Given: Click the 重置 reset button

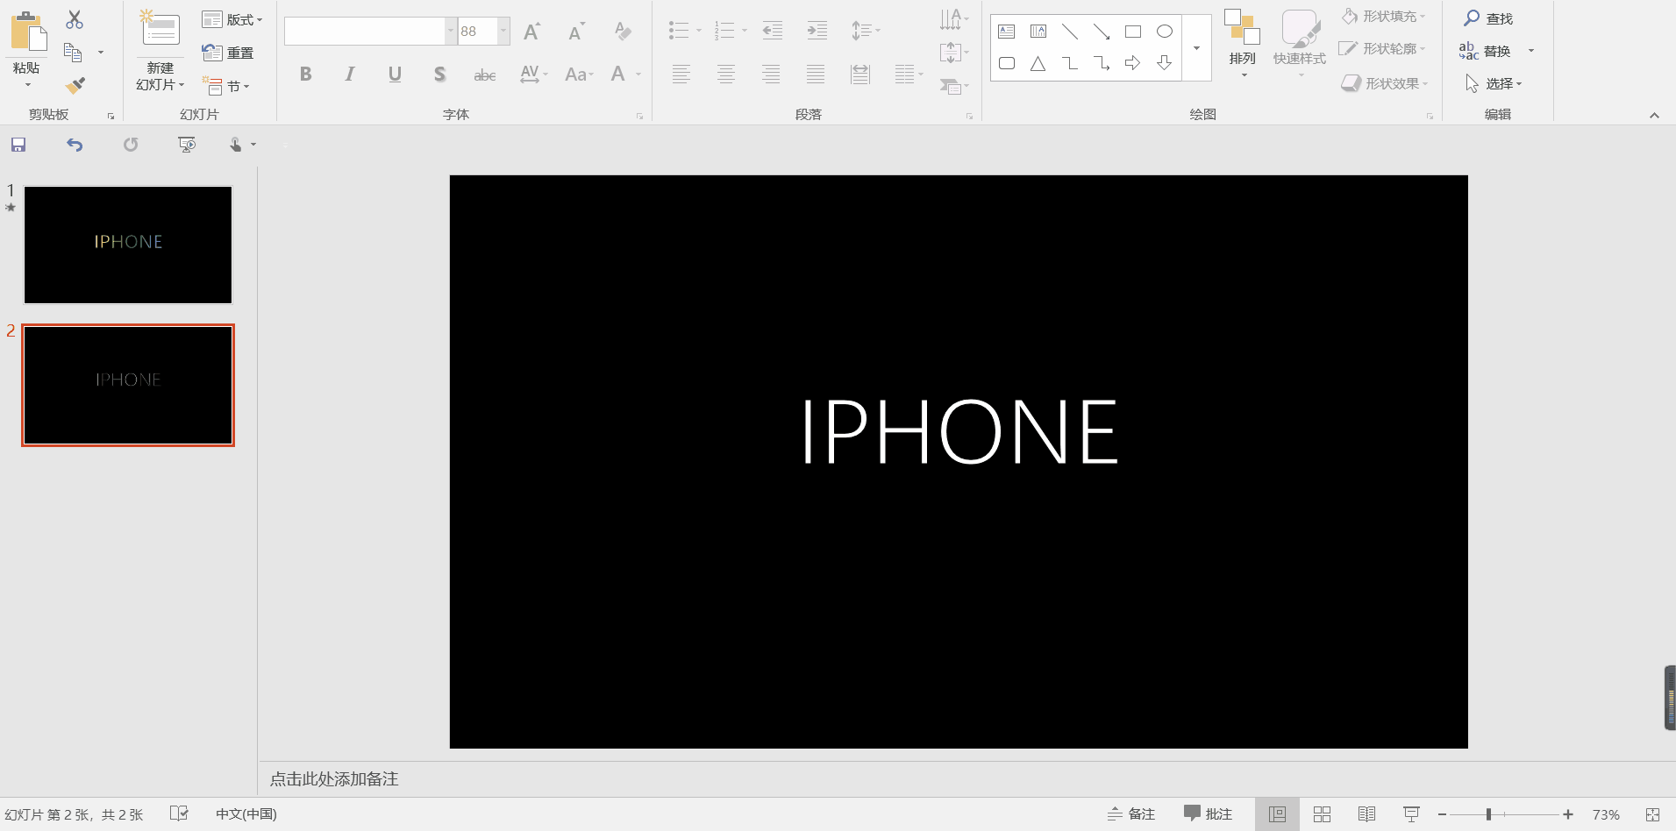Looking at the screenshot, I should coord(228,53).
